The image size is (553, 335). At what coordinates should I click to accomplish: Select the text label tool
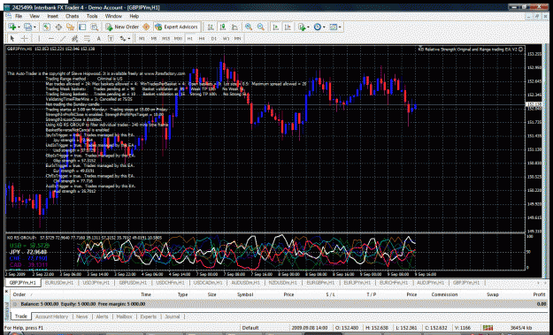111,38
